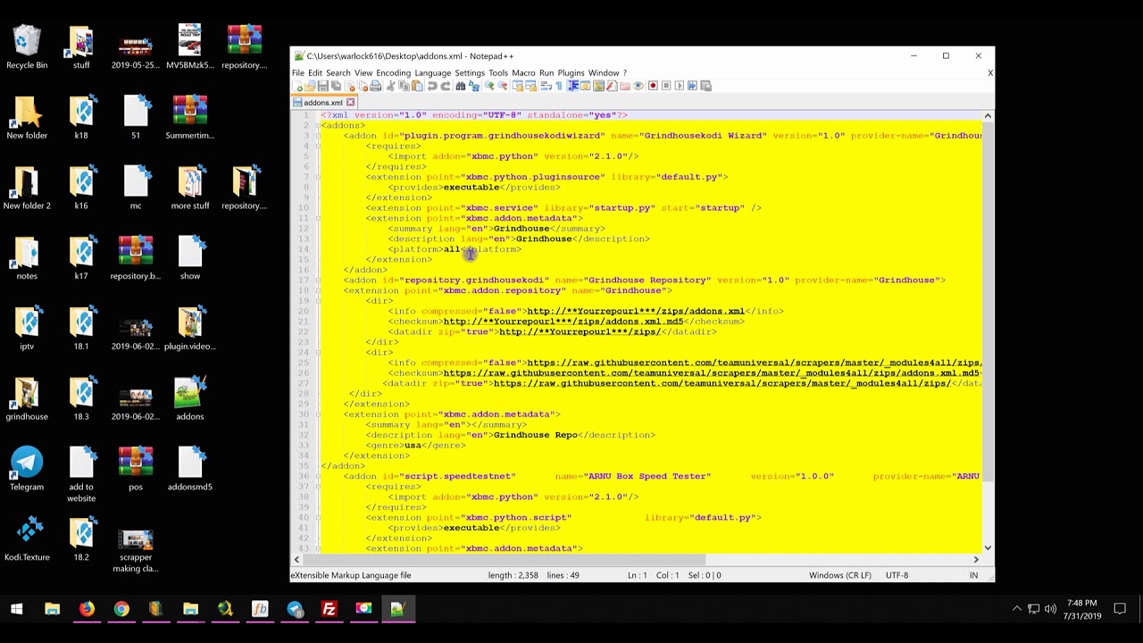
Task: Save the document with the Save icon
Action: click(x=322, y=86)
